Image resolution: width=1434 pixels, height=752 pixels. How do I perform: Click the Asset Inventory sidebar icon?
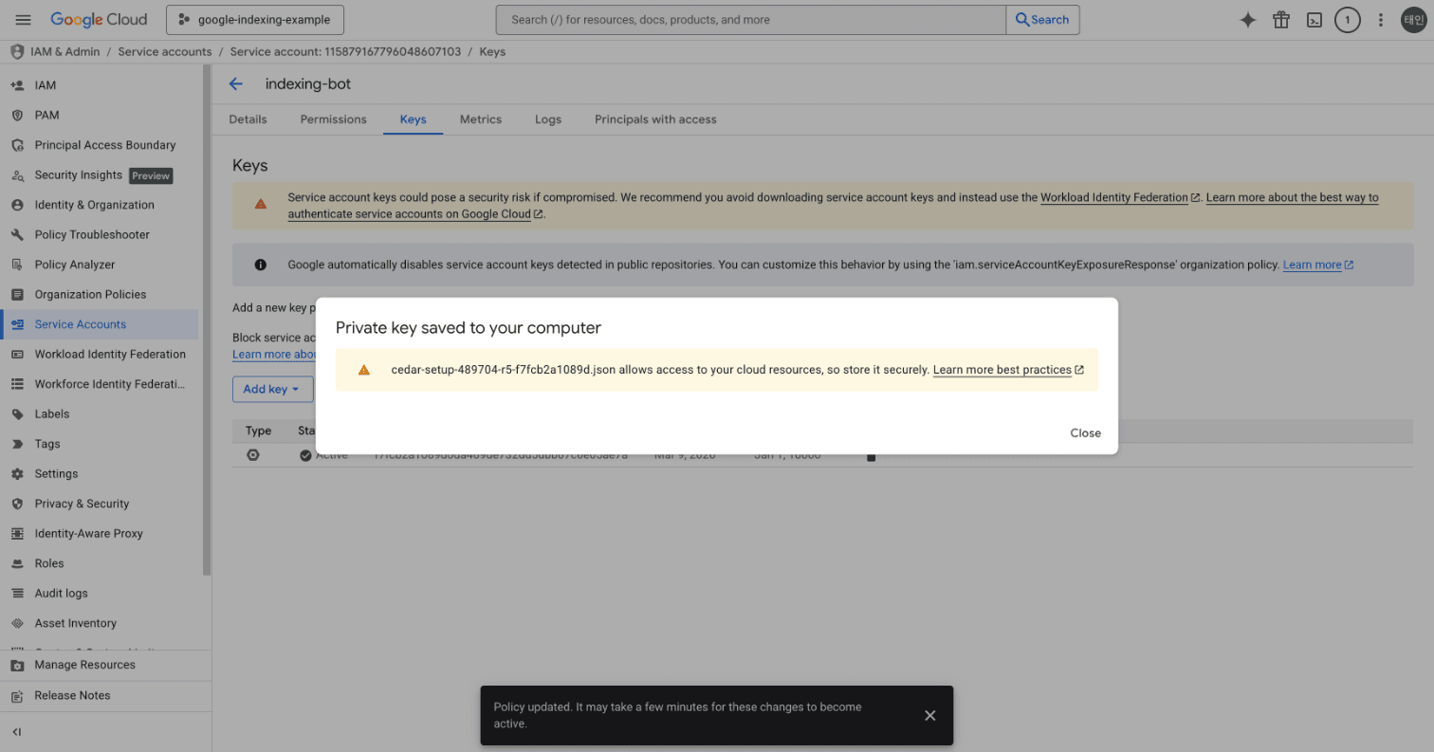(x=17, y=623)
